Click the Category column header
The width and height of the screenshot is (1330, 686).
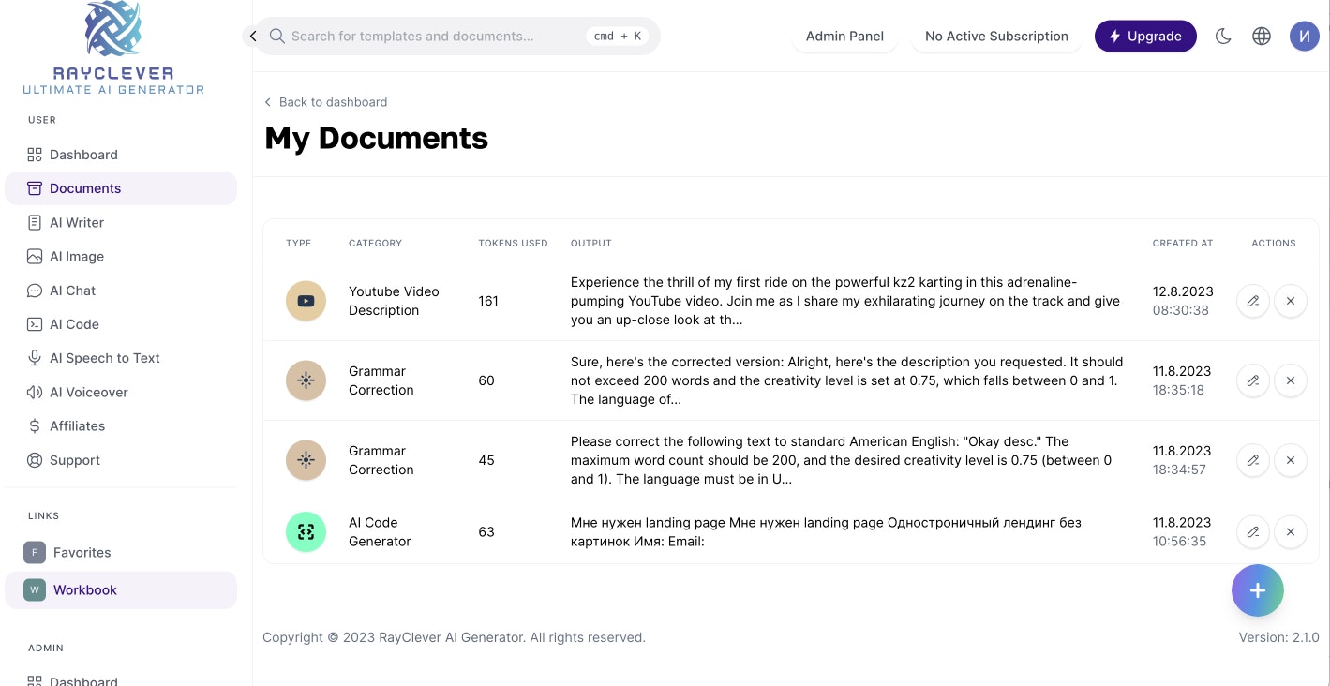[x=375, y=243]
